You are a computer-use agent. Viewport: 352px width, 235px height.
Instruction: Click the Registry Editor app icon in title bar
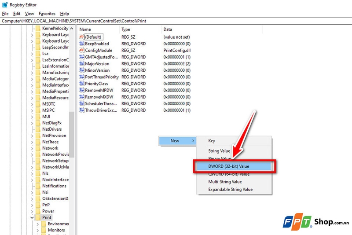coord(5,5)
